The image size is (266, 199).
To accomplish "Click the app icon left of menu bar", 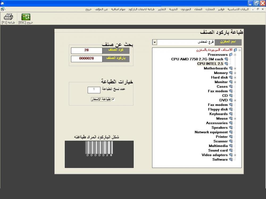I will point(3,9).
